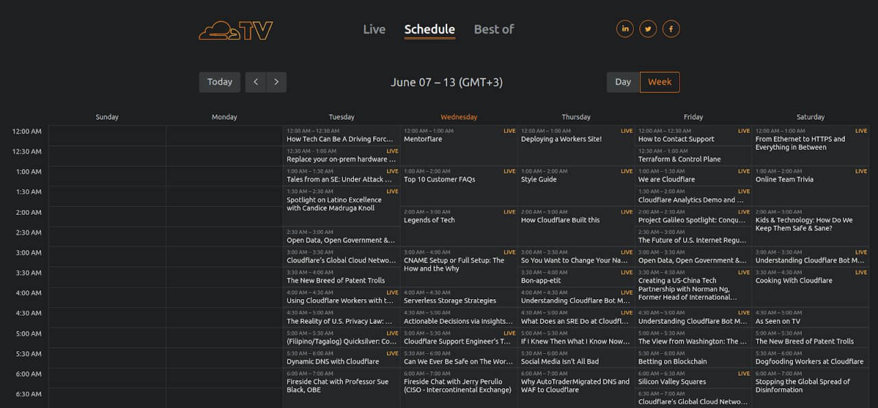Screen dimensions: 878x408
Task: Open Using Cloudflare Workers show on Tuesday
Action: [341, 297]
